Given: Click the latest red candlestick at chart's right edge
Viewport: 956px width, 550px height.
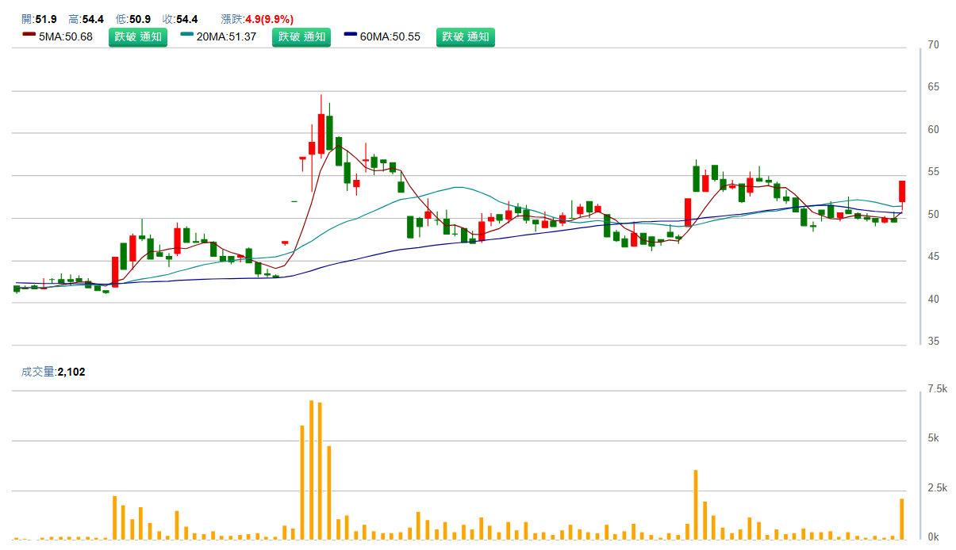Looking at the screenshot, I should pyautogui.click(x=902, y=191).
